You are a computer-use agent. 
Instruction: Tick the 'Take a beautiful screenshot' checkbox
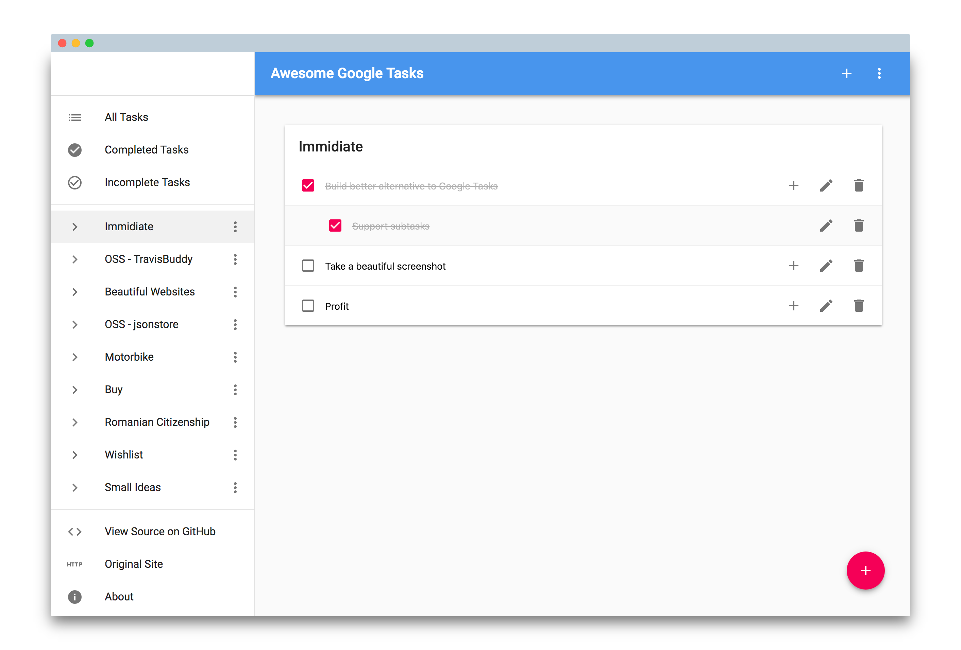tap(308, 266)
